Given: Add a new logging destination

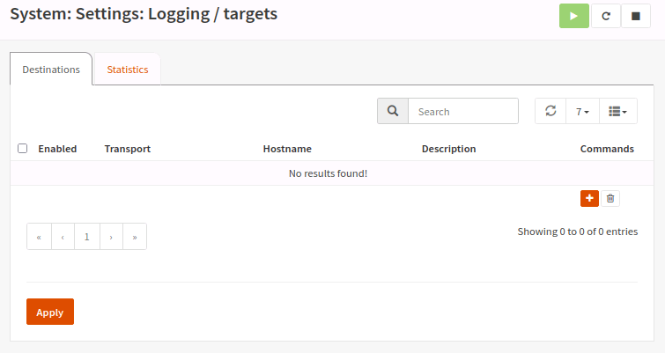Looking at the screenshot, I should point(589,198).
